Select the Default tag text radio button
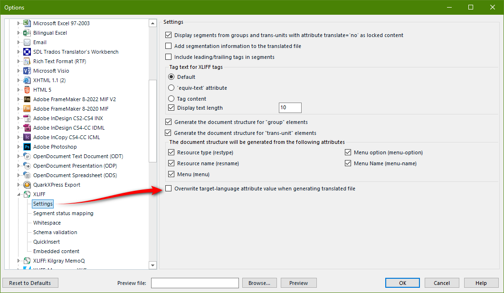This screenshot has width=504, height=293. [x=171, y=77]
